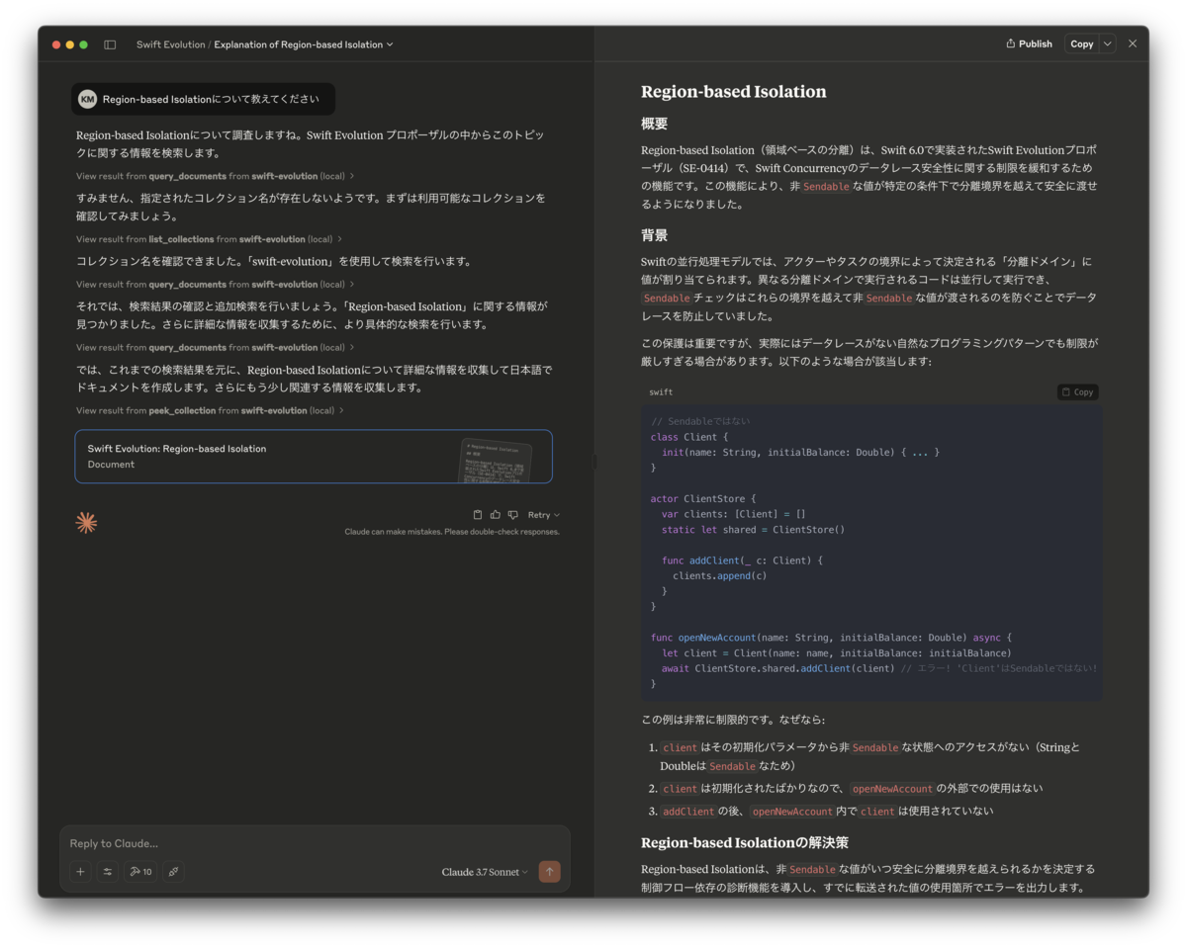
Task: Click the actor ClientStore code line
Action: click(x=704, y=498)
